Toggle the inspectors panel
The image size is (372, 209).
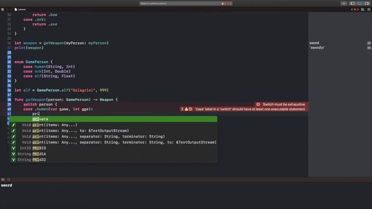367,3
